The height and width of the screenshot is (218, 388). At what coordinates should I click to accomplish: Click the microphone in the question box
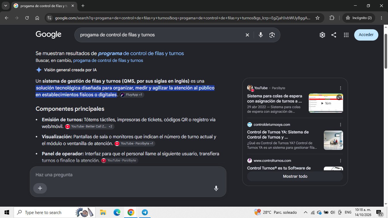click(x=216, y=188)
